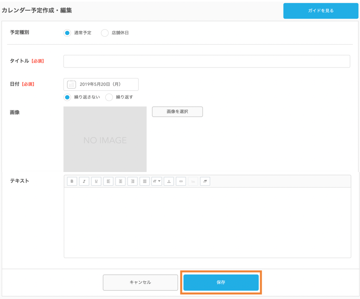The height and width of the screenshot is (299, 360).
Task: Click the ガイドを見る button
Action: 321,11
